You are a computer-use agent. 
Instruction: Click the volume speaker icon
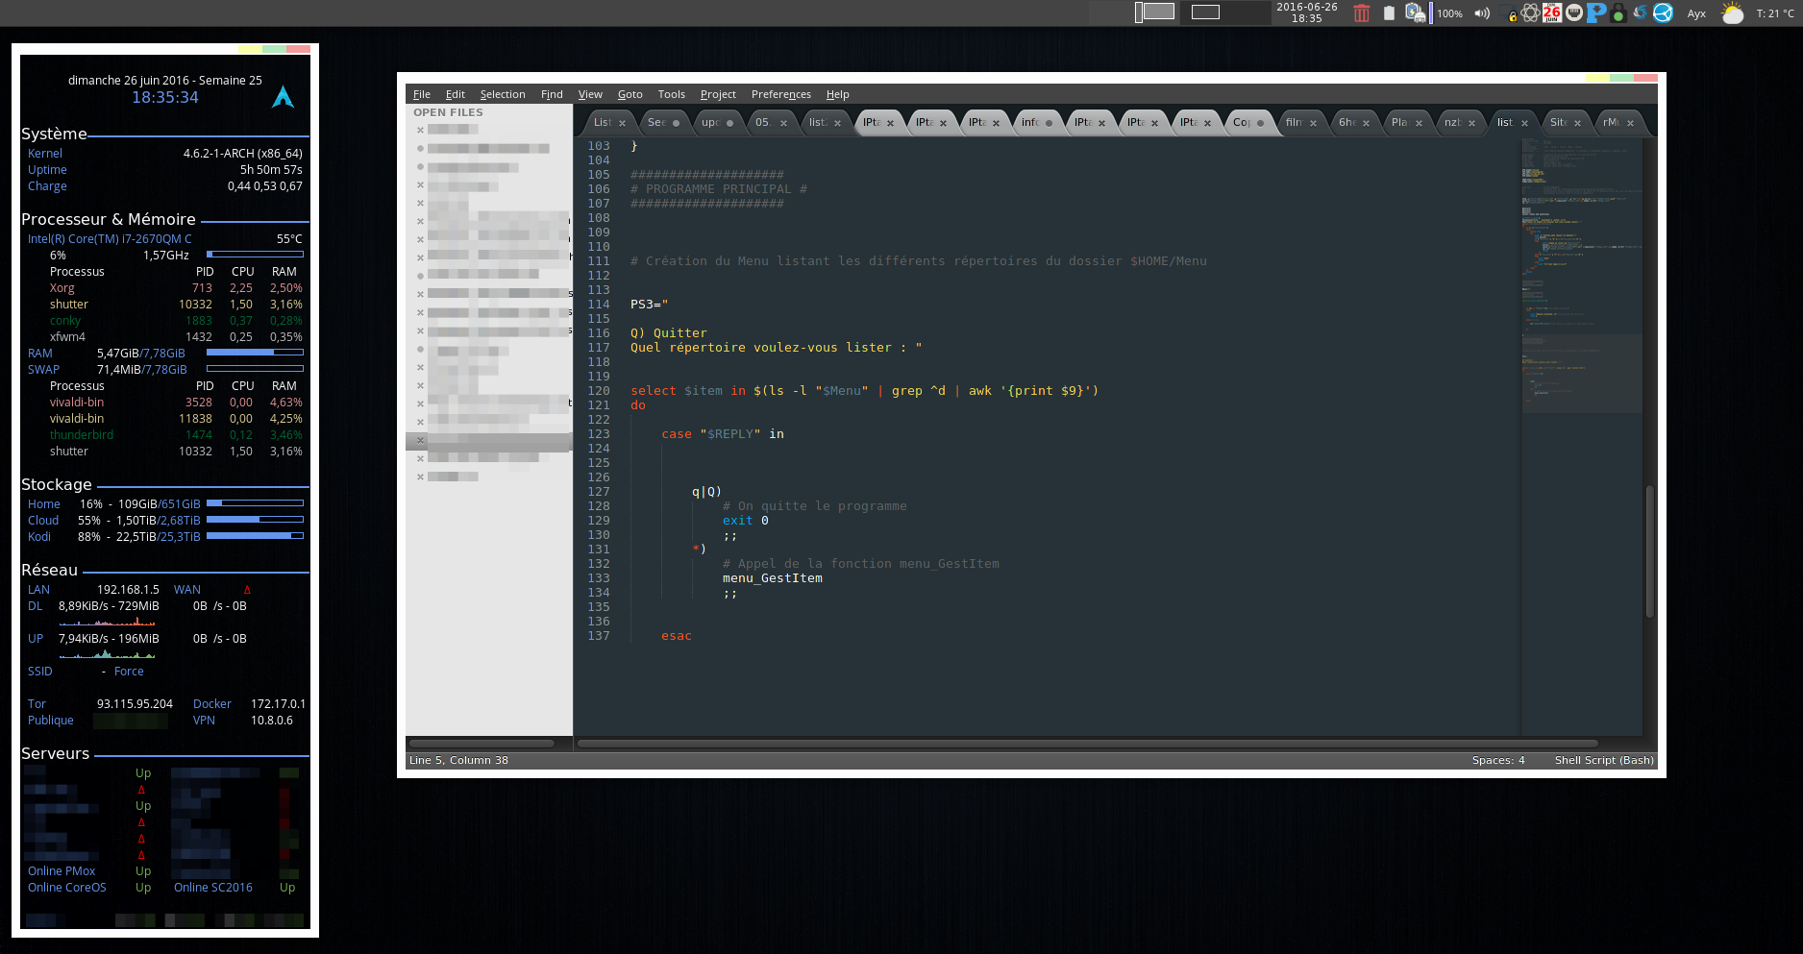pos(1482,13)
